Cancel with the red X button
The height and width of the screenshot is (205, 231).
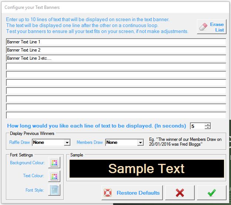coord(180,193)
